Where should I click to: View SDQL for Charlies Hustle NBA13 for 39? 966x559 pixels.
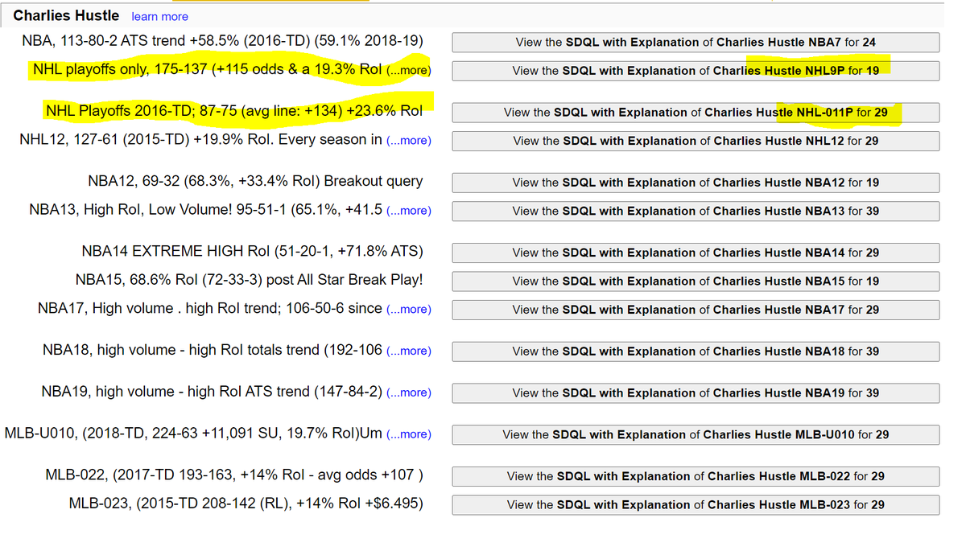(696, 211)
